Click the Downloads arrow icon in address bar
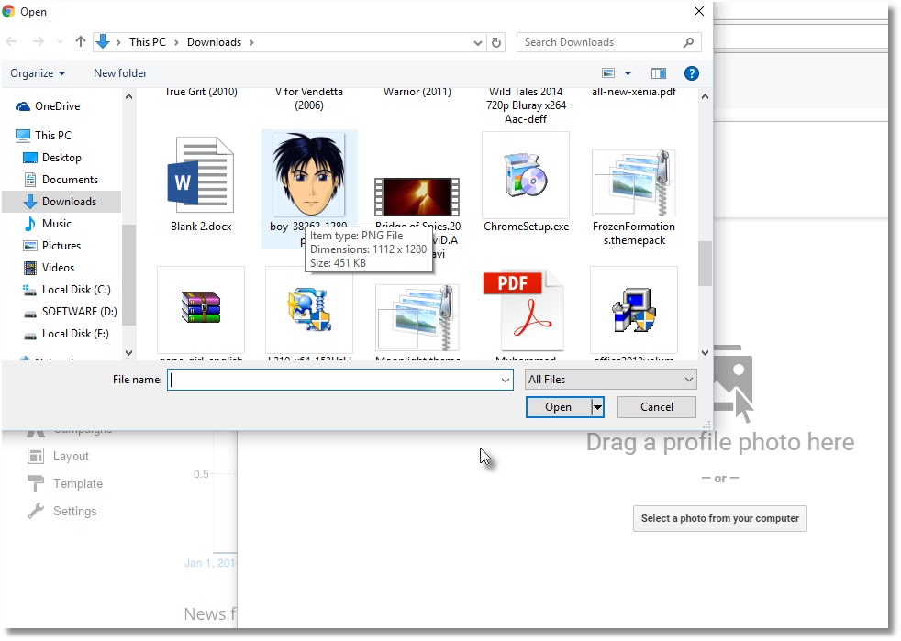This screenshot has width=901, height=641. click(x=103, y=41)
